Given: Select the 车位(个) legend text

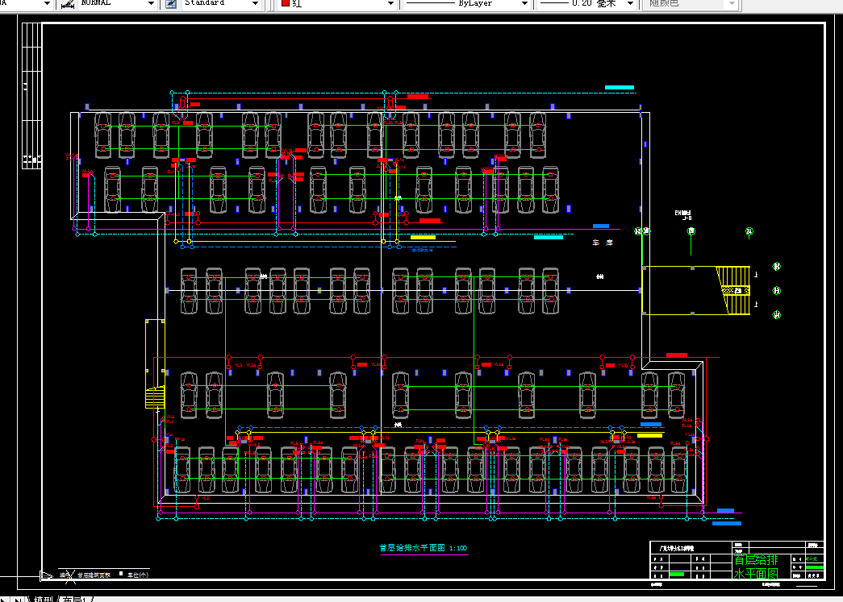Looking at the screenshot, I should pyautogui.click(x=138, y=575).
